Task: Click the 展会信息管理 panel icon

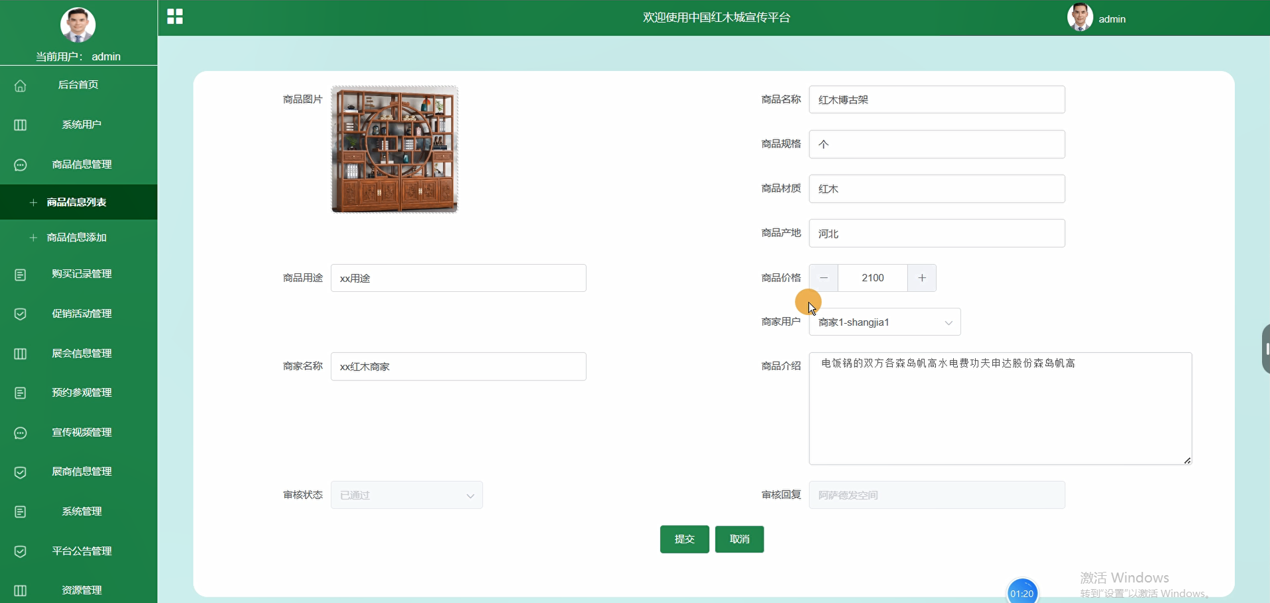Action: click(21, 353)
